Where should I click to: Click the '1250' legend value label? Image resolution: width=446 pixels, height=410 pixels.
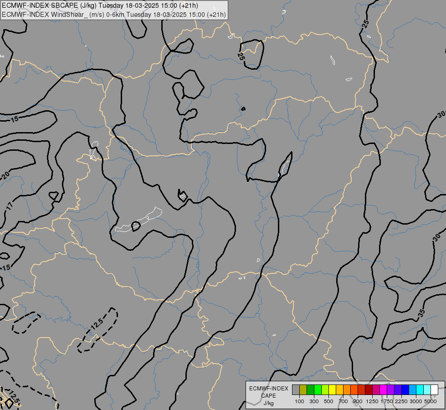pos(372,401)
